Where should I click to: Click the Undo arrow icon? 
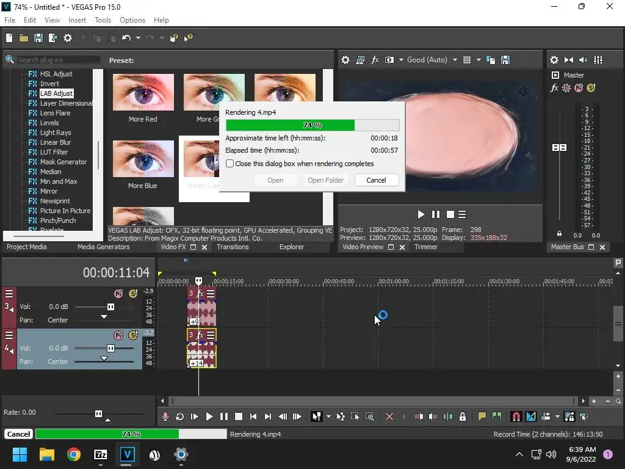126,38
